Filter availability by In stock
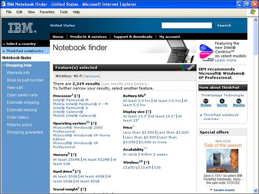The height and width of the screenshot is (194, 259). click(130, 154)
